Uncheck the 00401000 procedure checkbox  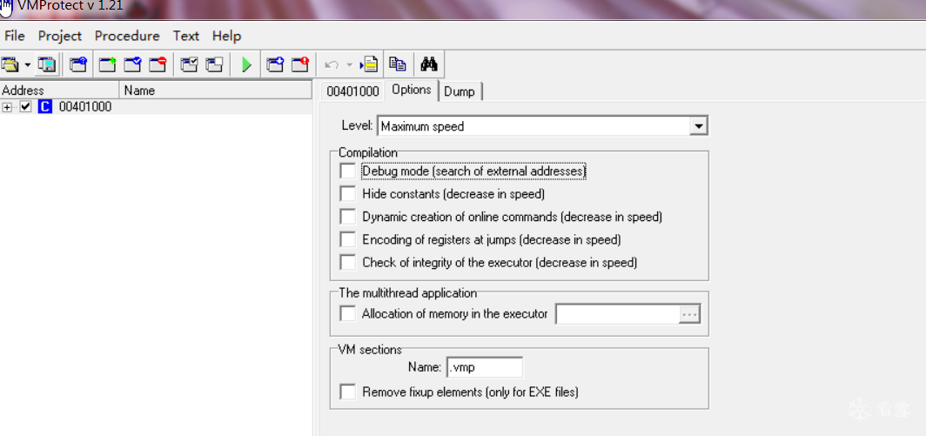[25, 107]
